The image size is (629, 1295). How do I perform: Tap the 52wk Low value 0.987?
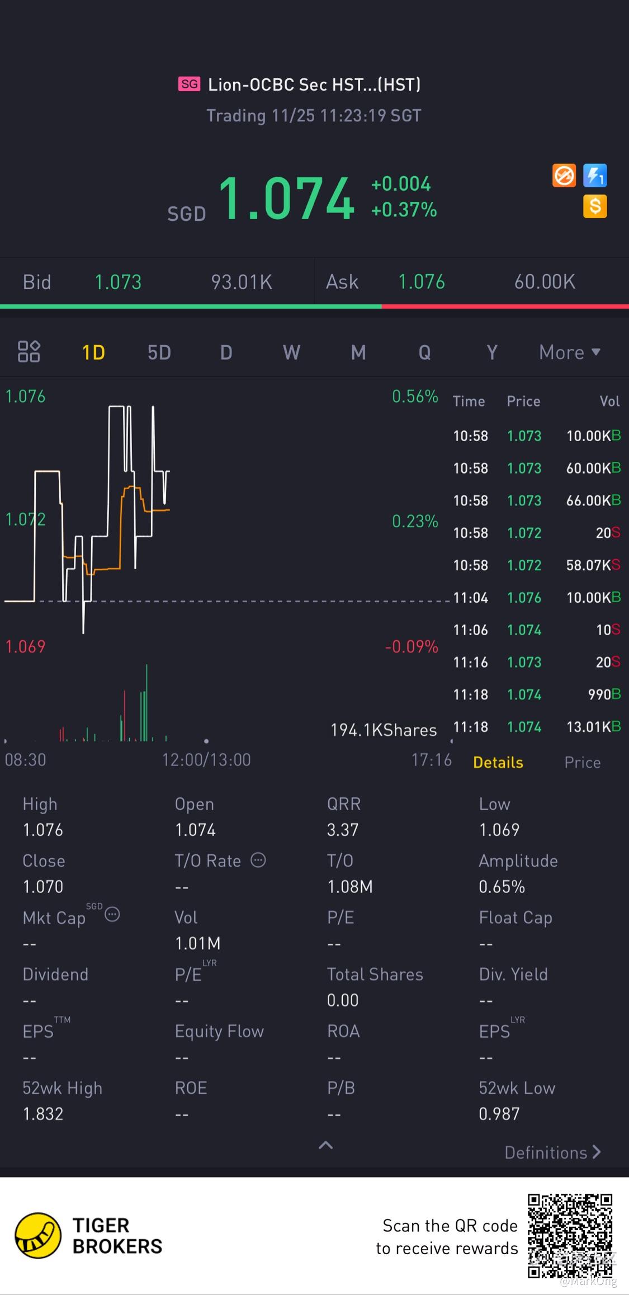pyautogui.click(x=499, y=1114)
